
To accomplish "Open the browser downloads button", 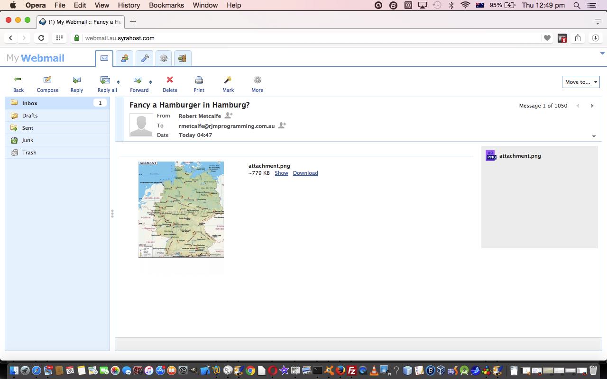I will coord(595,38).
